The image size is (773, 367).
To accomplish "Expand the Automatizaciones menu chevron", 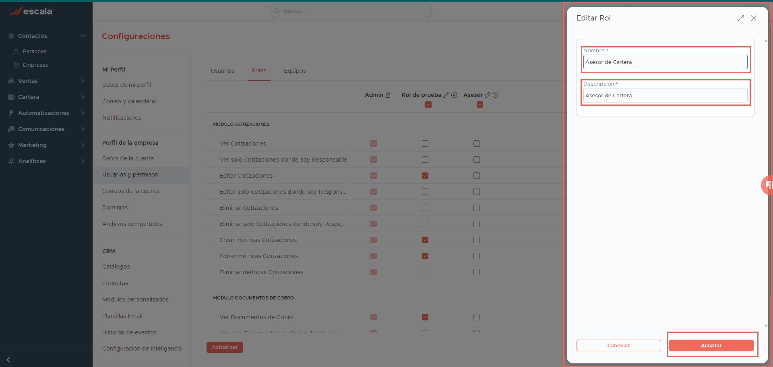I will pyautogui.click(x=83, y=113).
